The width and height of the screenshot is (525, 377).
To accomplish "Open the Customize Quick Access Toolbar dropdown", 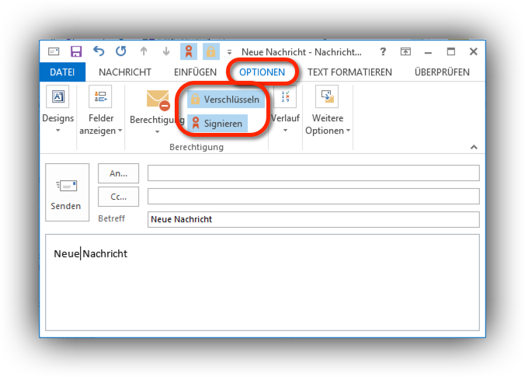I will (x=229, y=52).
